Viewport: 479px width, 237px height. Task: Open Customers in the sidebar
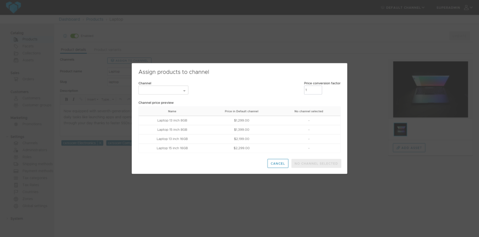(31, 98)
